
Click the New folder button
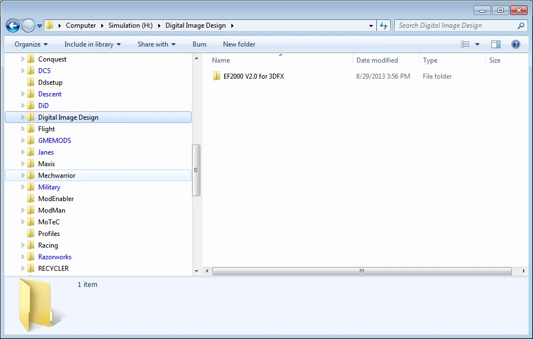coord(239,44)
